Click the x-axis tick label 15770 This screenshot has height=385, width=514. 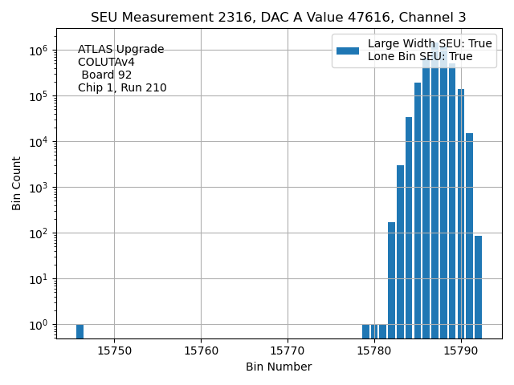point(288,350)
